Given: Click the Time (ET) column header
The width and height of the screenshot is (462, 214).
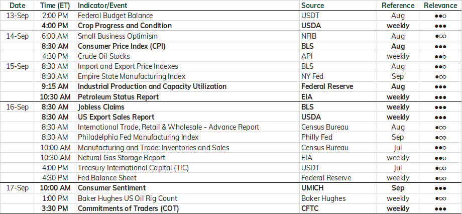Looking at the screenshot, I should [x=55, y=6].
